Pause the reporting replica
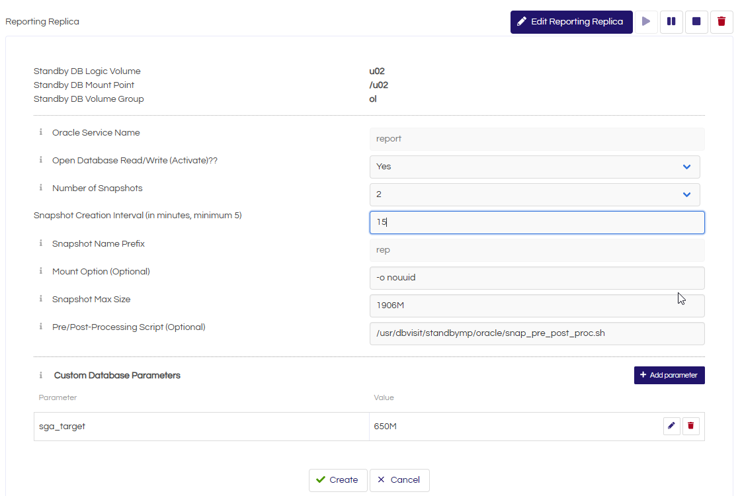The width and height of the screenshot is (740, 496). (x=671, y=22)
